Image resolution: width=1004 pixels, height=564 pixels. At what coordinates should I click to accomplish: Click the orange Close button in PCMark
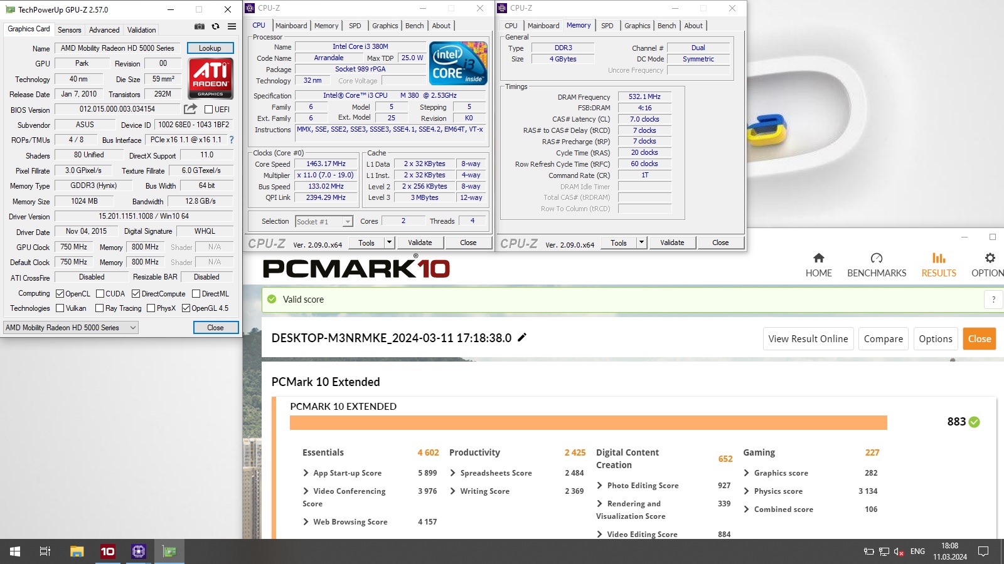click(979, 338)
